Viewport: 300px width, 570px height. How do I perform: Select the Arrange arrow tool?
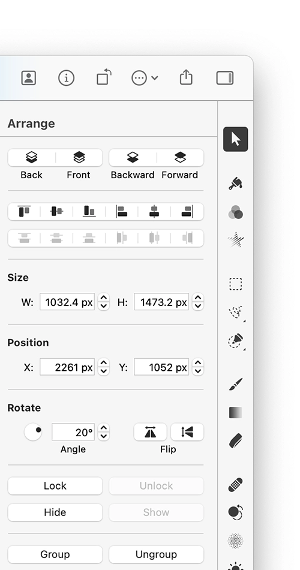pyautogui.click(x=236, y=139)
